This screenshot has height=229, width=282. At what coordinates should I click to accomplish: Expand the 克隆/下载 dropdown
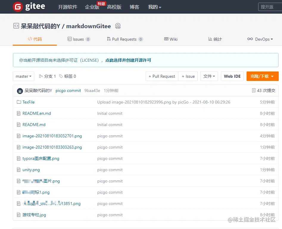tap(263, 76)
